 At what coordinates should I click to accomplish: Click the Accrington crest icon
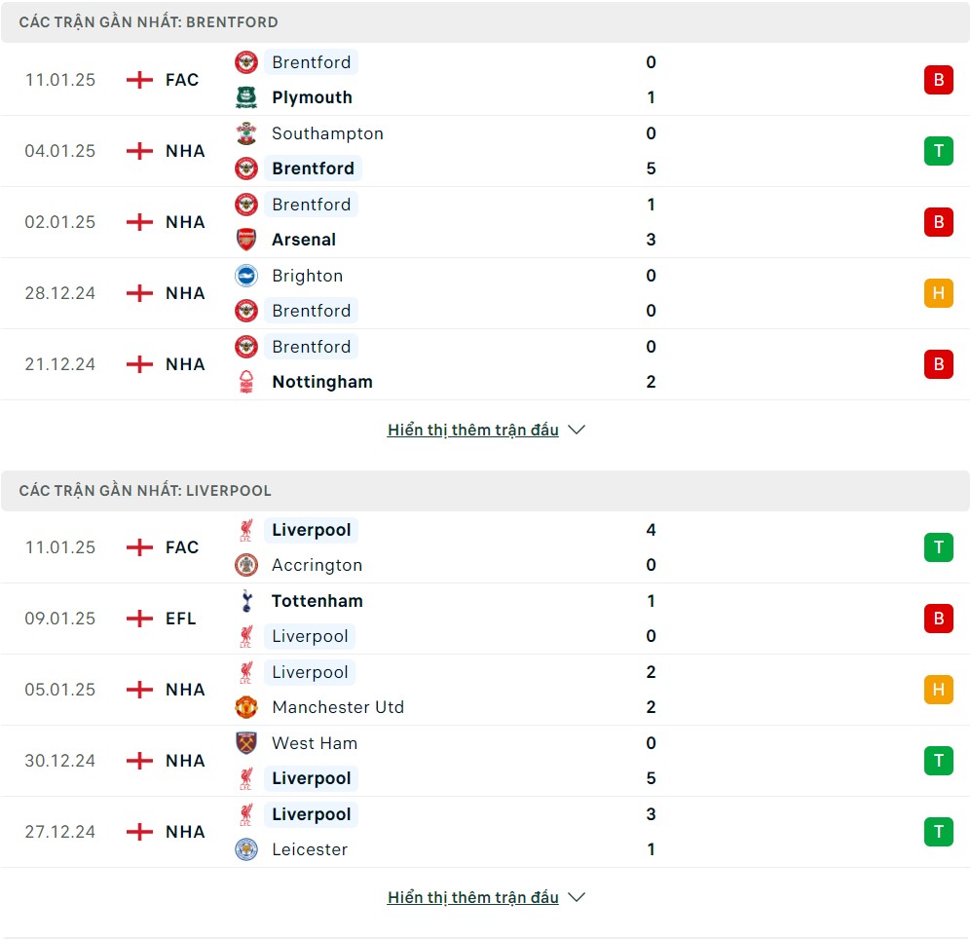pyautogui.click(x=246, y=565)
